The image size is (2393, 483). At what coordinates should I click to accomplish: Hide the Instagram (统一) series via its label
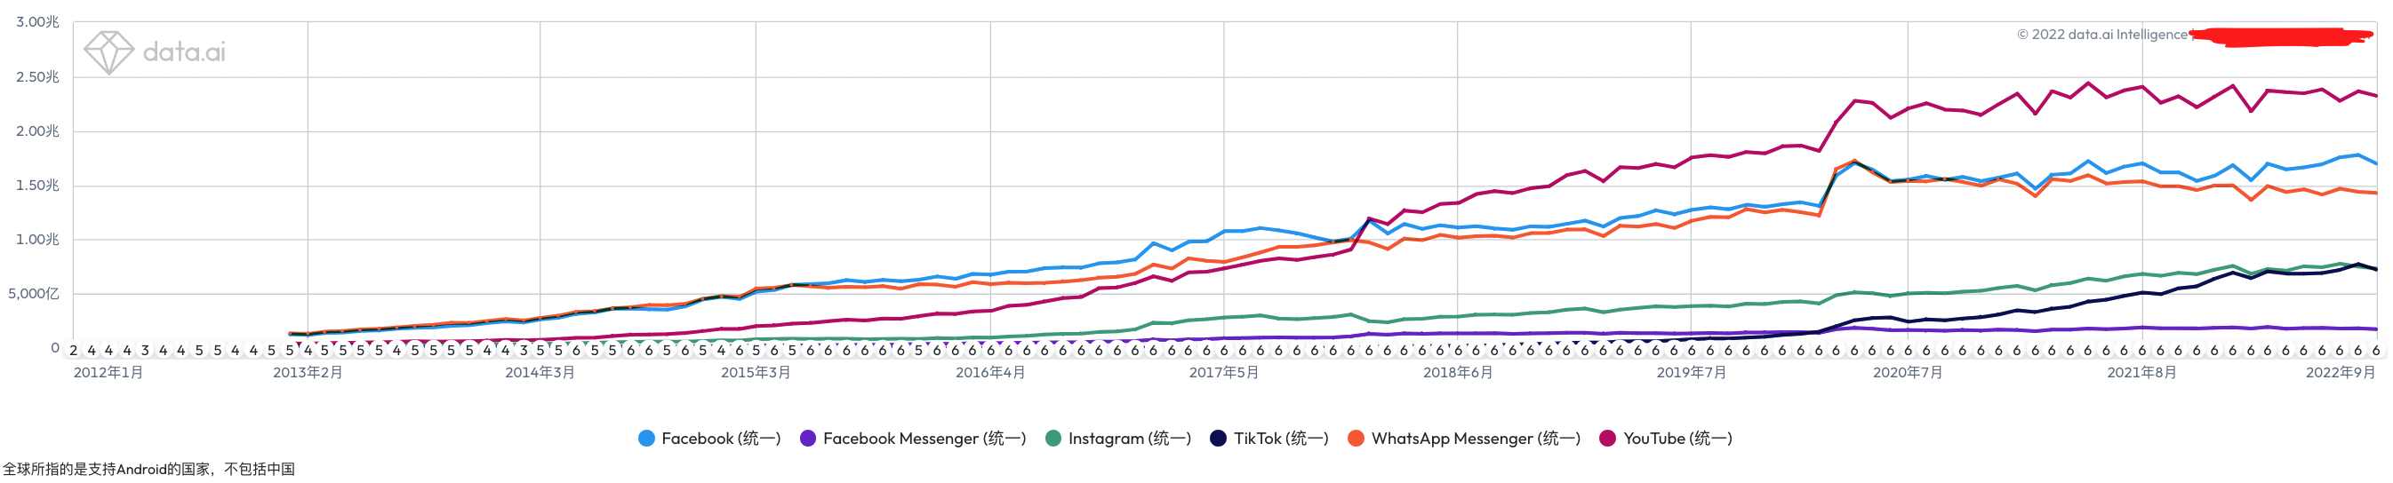point(1130,439)
